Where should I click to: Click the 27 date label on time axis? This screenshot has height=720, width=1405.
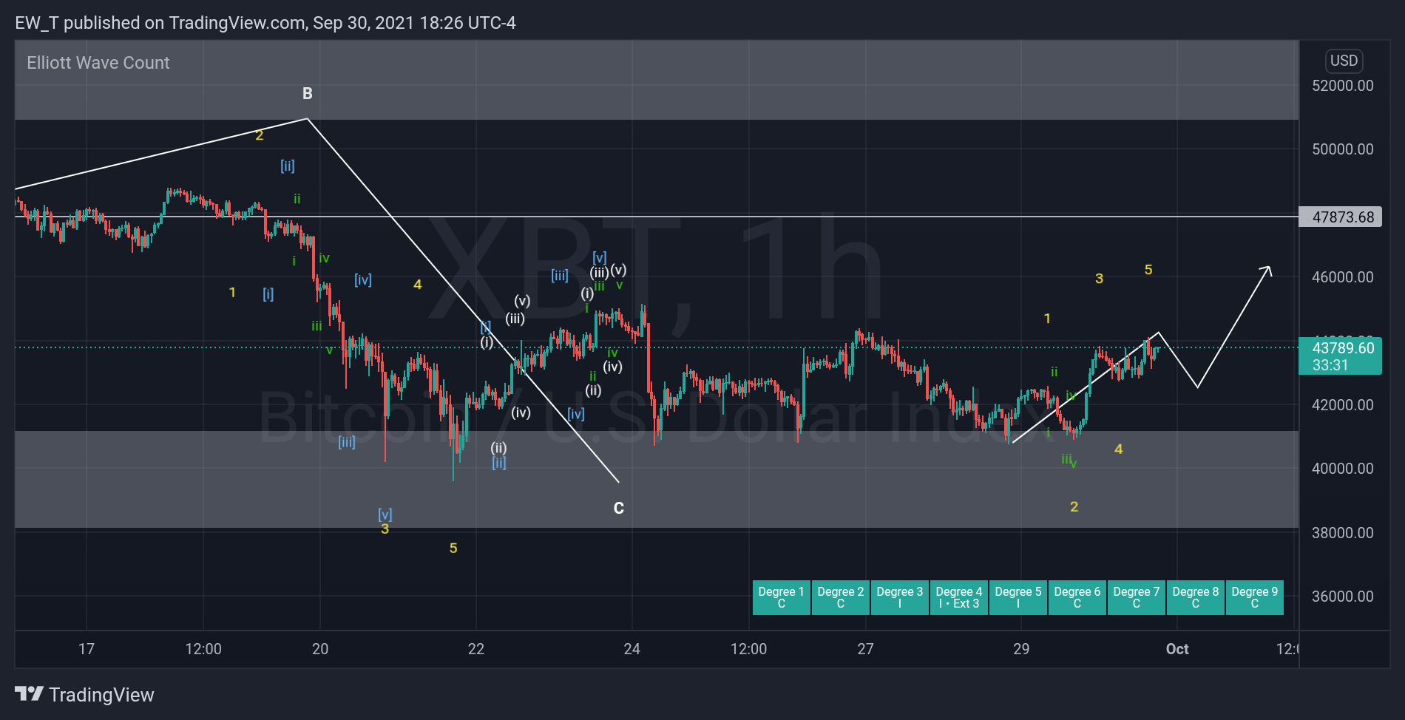[865, 649]
